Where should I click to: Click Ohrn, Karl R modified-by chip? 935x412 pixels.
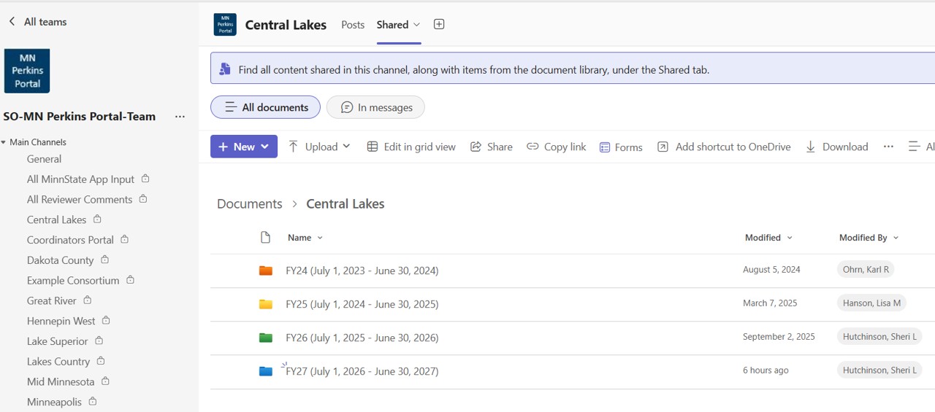pos(866,270)
